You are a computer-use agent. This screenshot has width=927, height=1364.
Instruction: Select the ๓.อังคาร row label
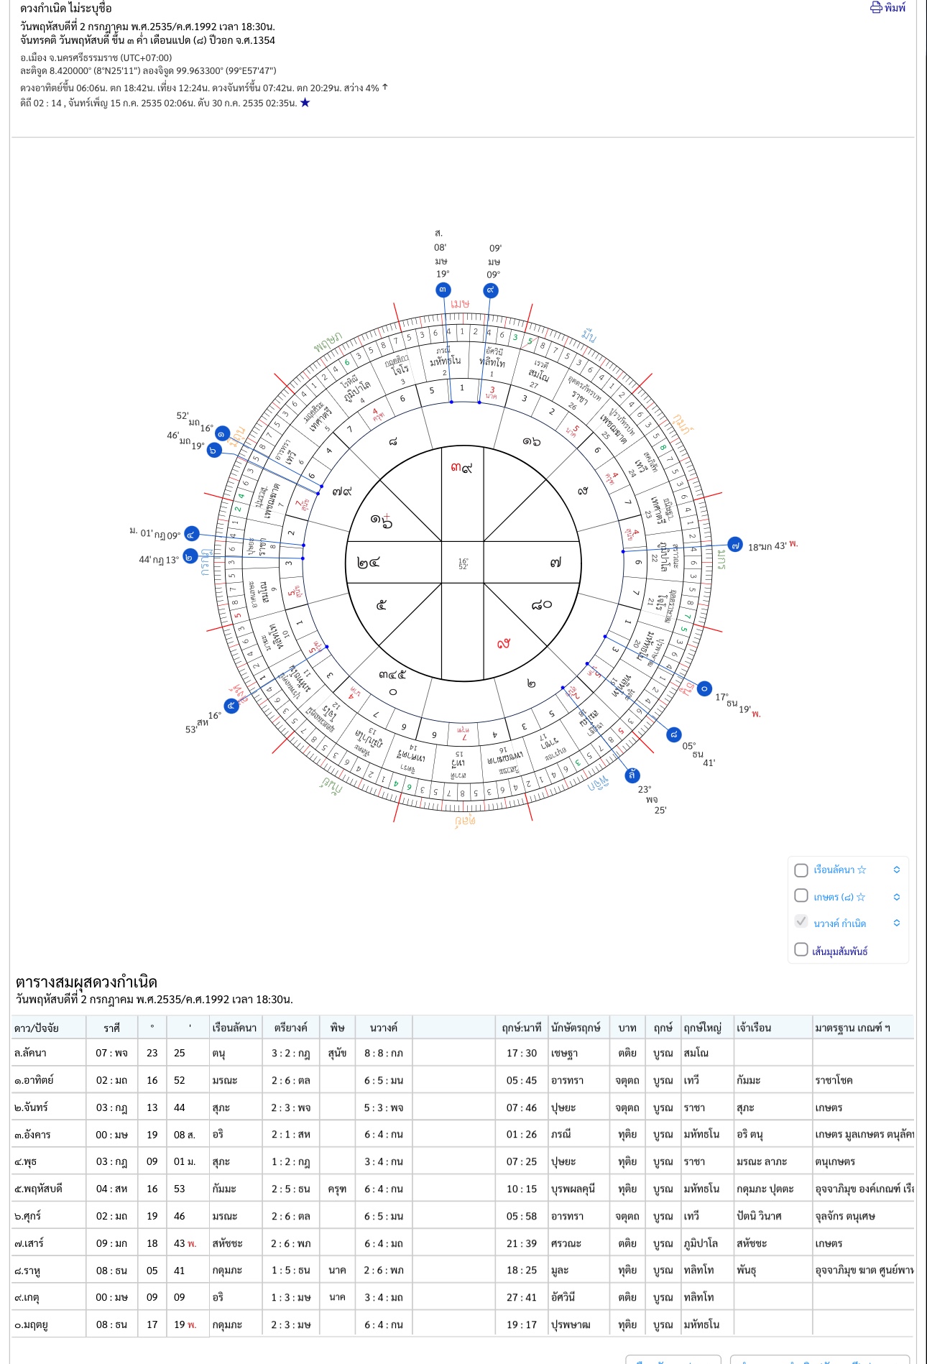point(33,1135)
